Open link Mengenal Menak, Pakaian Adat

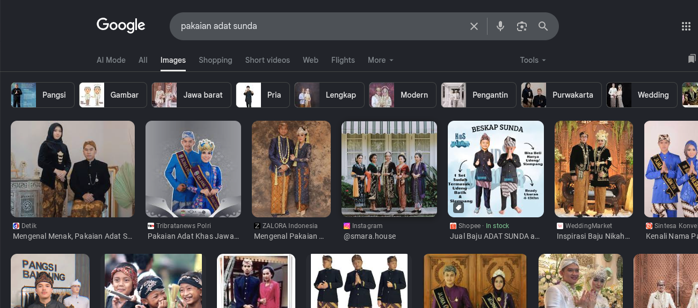click(72, 236)
